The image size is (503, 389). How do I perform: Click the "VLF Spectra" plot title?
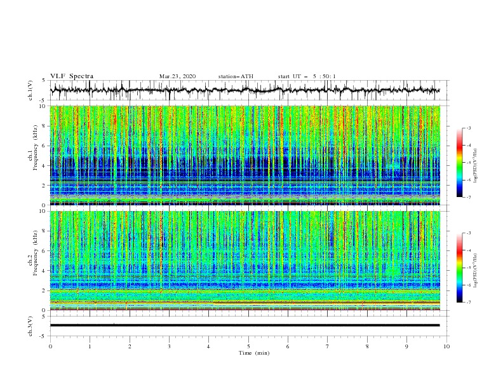[x=72, y=76]
